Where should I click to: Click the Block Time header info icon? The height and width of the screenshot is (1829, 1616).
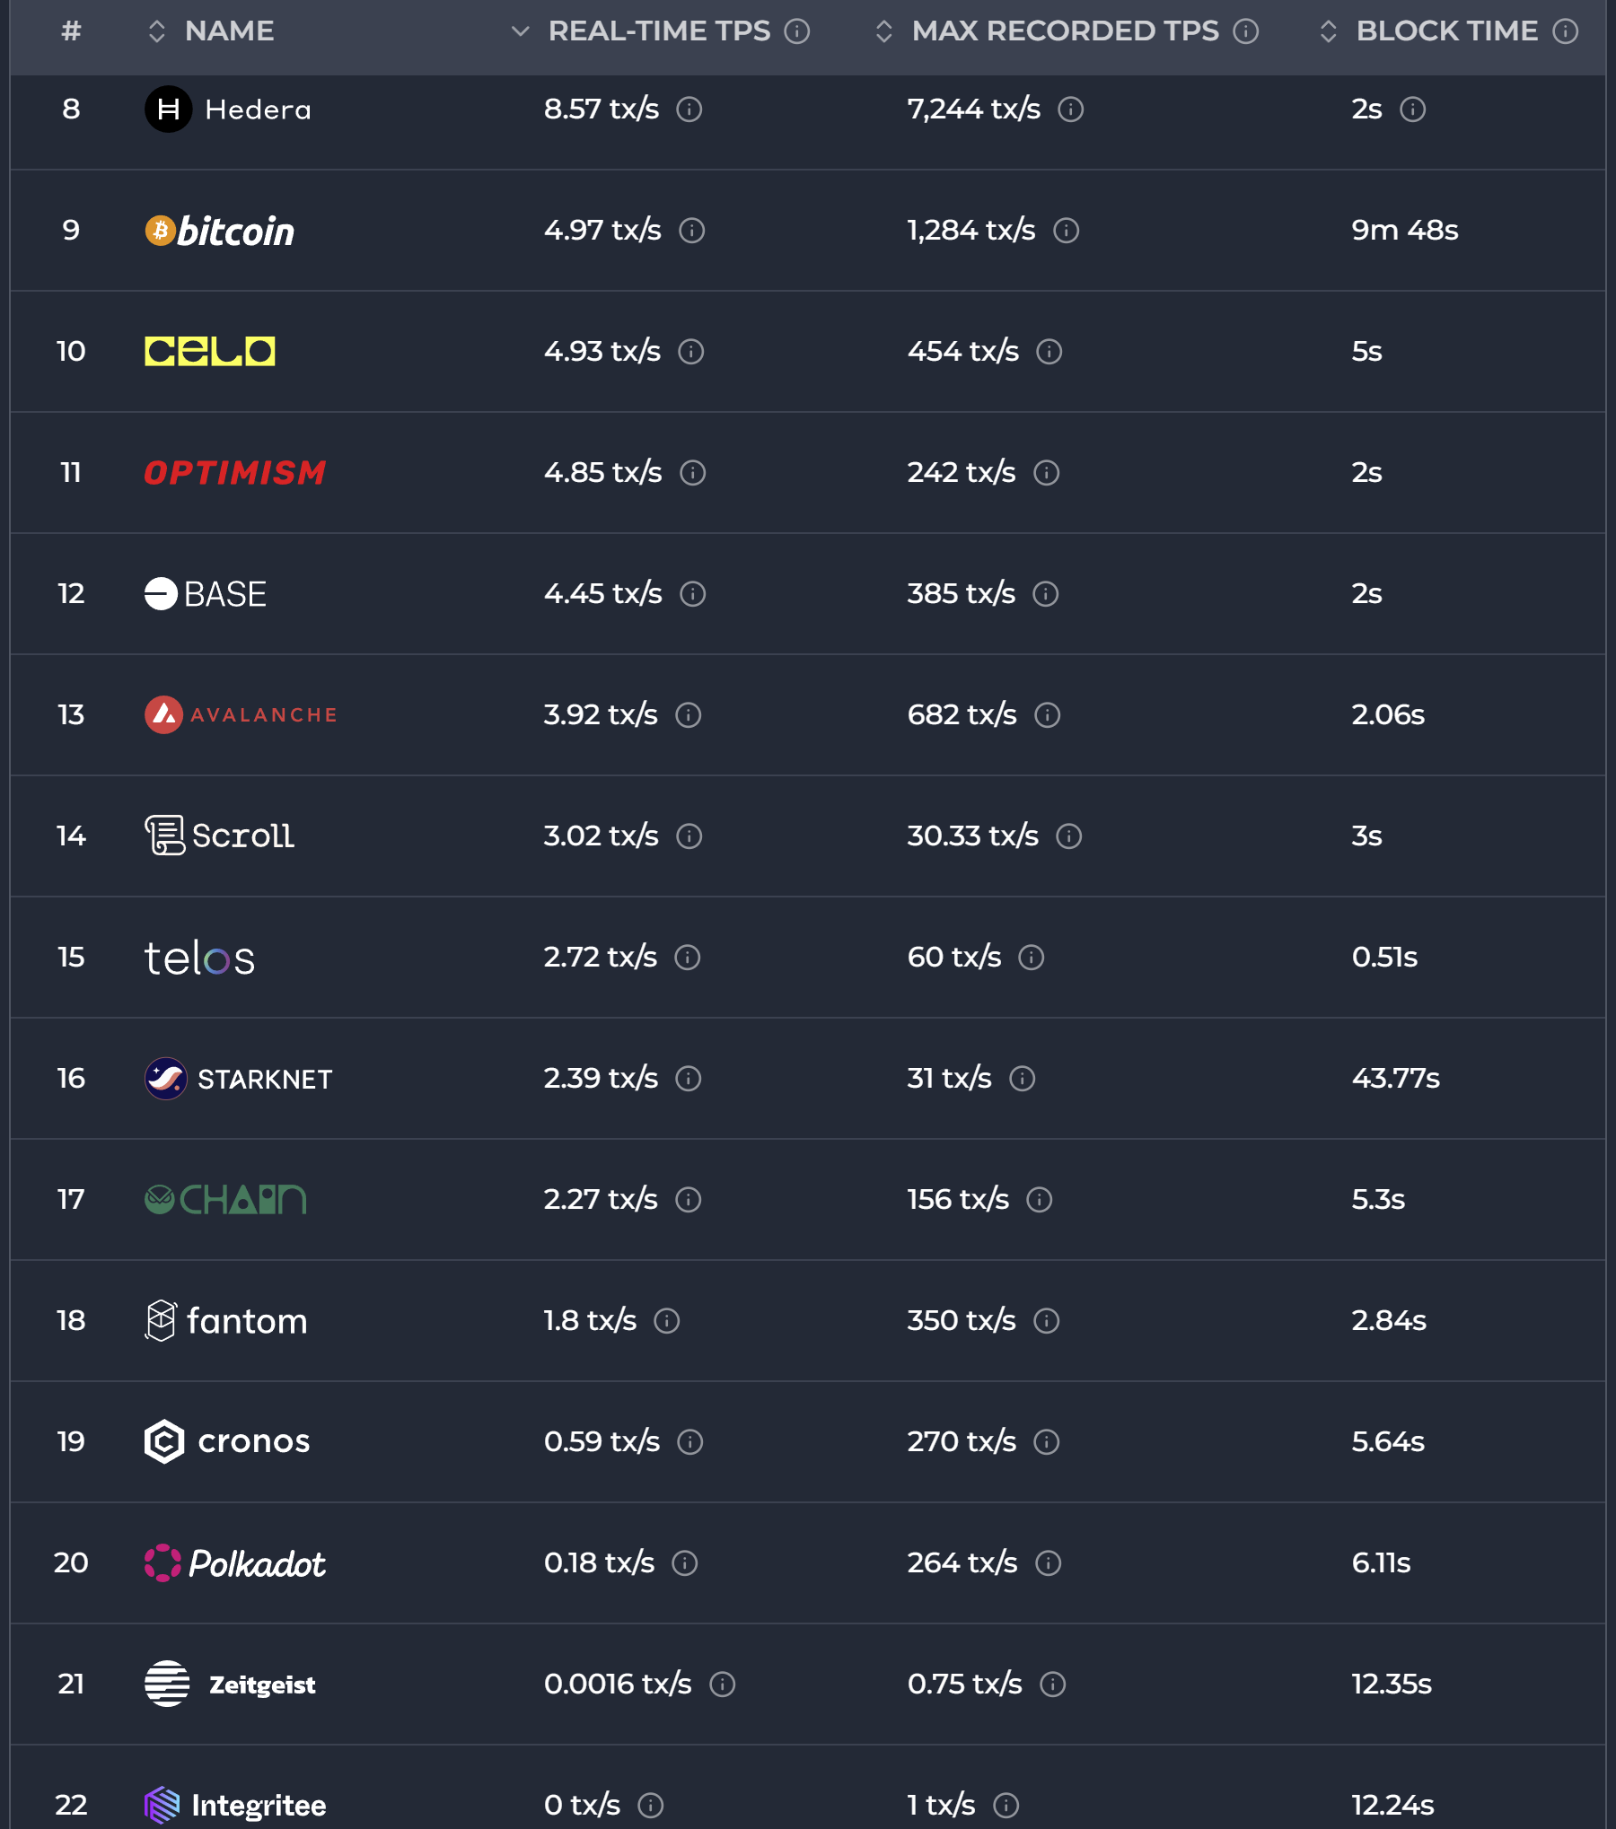pyautogui.click(x=1565, y=31)
